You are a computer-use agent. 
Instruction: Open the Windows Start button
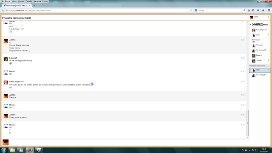point(4,150)
